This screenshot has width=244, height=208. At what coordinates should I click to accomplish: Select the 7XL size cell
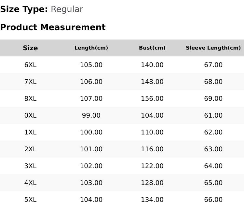(30, 82)
